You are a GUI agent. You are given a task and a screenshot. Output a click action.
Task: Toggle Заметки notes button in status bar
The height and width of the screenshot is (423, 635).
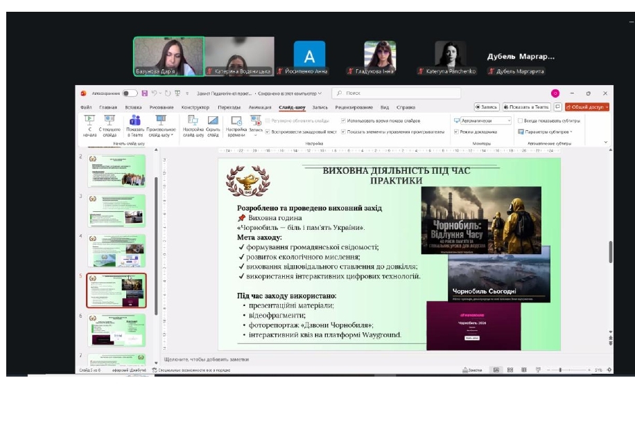point(472,370)
